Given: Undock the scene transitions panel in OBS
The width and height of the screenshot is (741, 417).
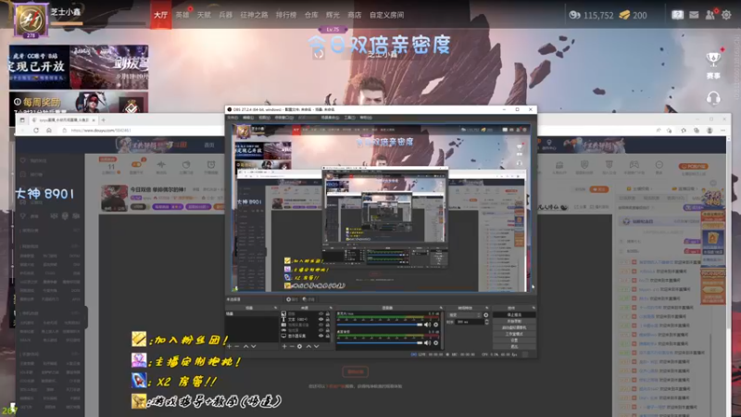Looking at the screenshot, I should 487,308.
